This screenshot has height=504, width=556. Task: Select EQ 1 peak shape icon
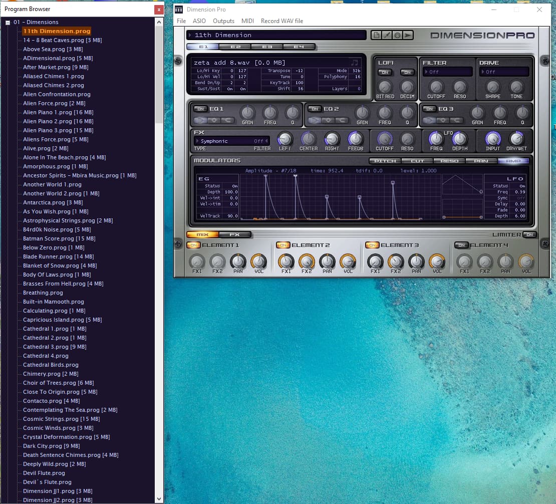[214, 120]
